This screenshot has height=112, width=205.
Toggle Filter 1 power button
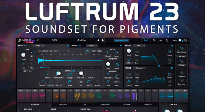(172, 46)
